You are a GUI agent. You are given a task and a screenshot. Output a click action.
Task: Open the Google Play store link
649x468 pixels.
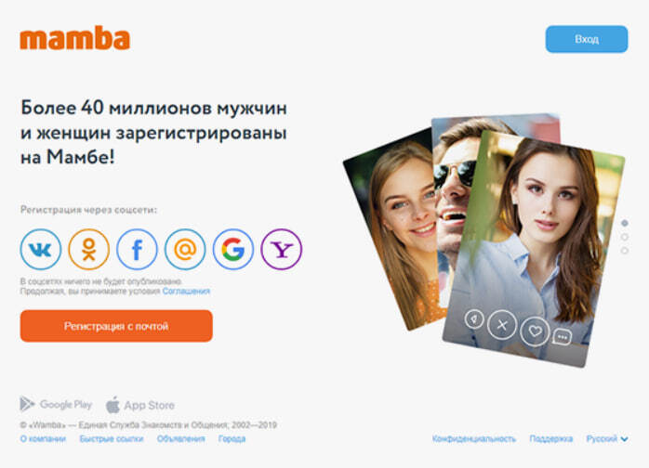(x=56, y=404)
